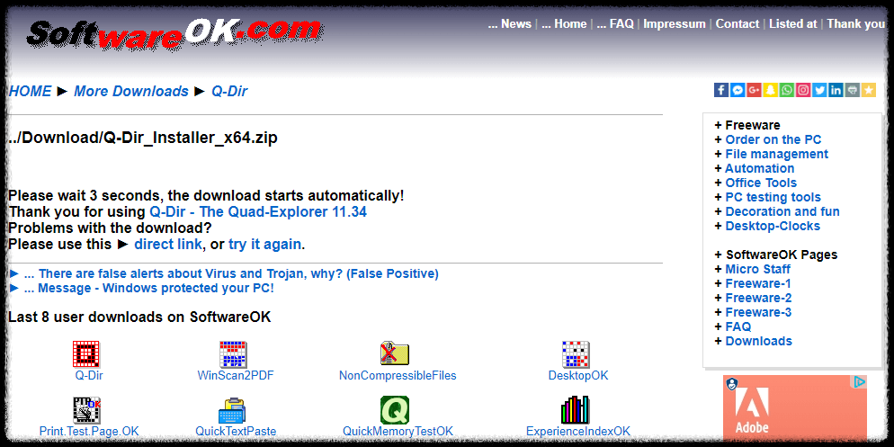This screenshot has width=894, height=447.
Task: Click the QuickMemoryTestOK text link
Action: [398, 431]
